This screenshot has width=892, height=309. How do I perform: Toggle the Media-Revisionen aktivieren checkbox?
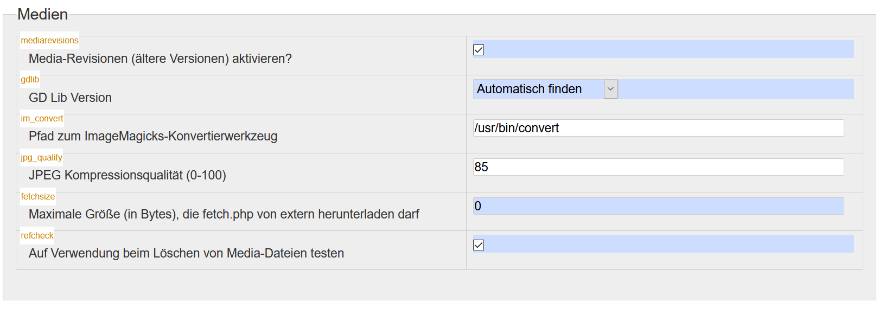coord(479,50)
